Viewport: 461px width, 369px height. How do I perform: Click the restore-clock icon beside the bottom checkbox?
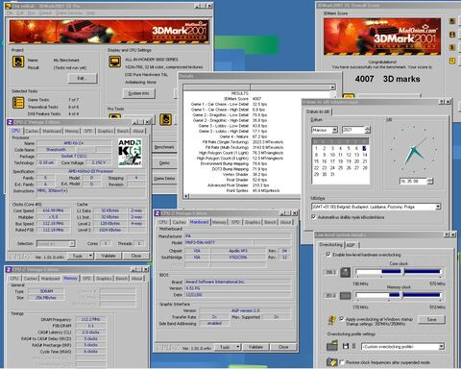[331, 362]
